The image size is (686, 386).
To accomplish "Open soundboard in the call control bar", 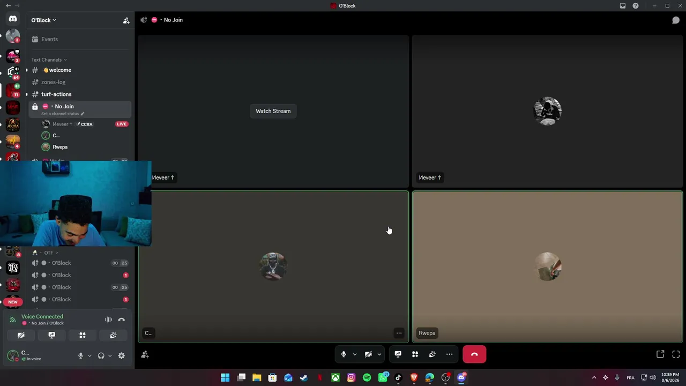I will click(x=432, y=354).
